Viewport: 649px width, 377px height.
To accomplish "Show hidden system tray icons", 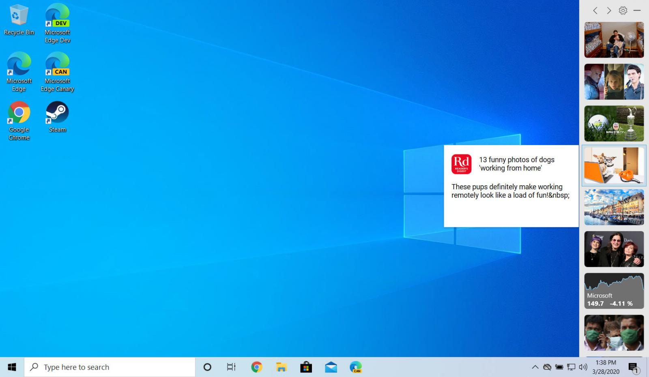I will click(x=535, y=367).
